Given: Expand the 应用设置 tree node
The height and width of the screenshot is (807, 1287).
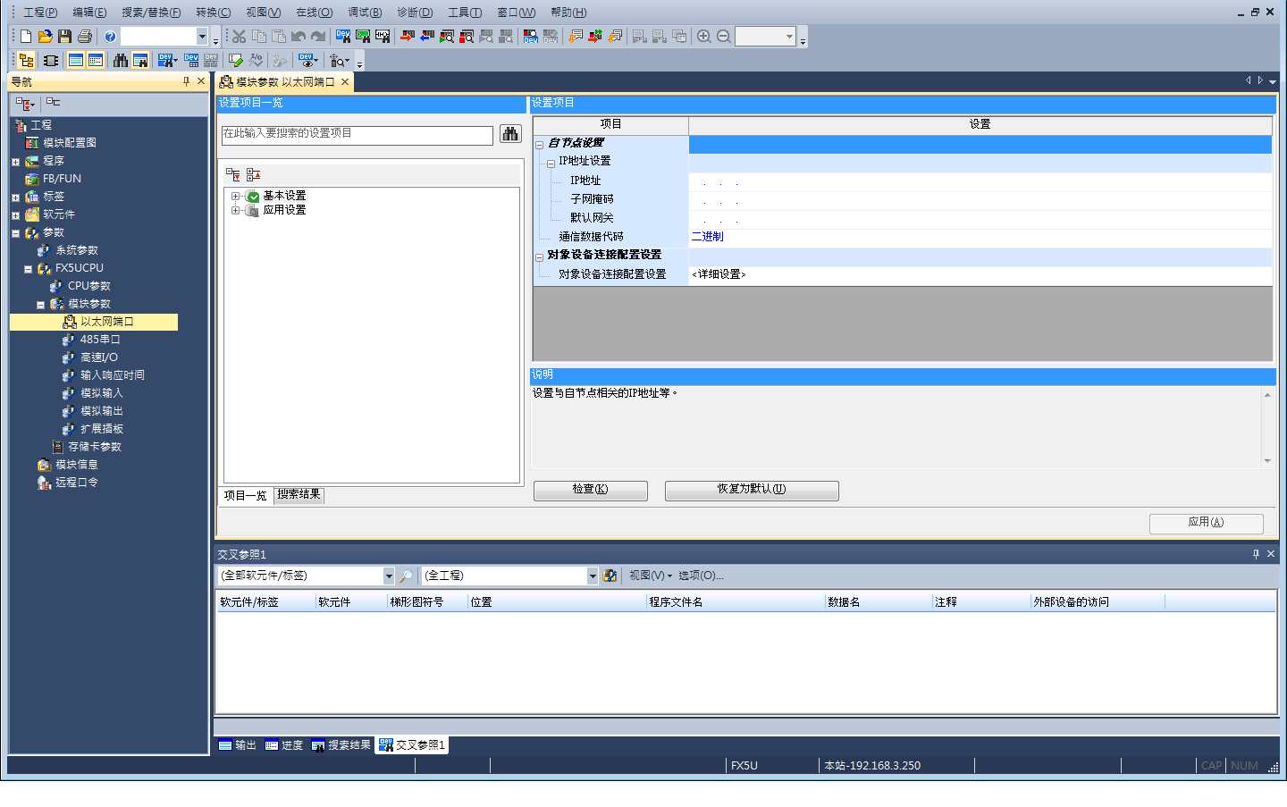Looking at the screenshot, I should tap(234, 210).
